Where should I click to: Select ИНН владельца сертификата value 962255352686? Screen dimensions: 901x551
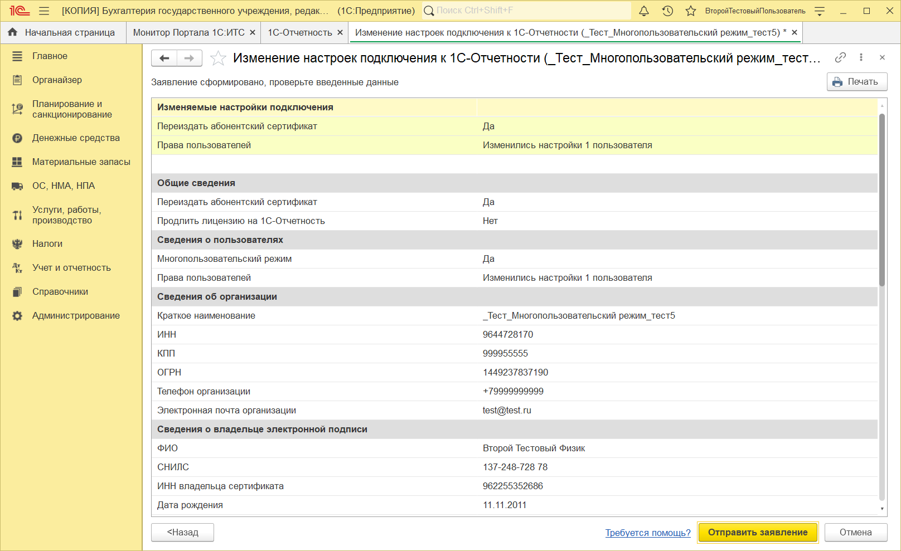[x=513, y=486]
